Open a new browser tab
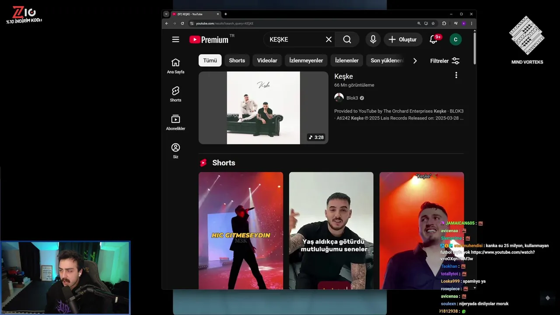 tap(226, 14)
